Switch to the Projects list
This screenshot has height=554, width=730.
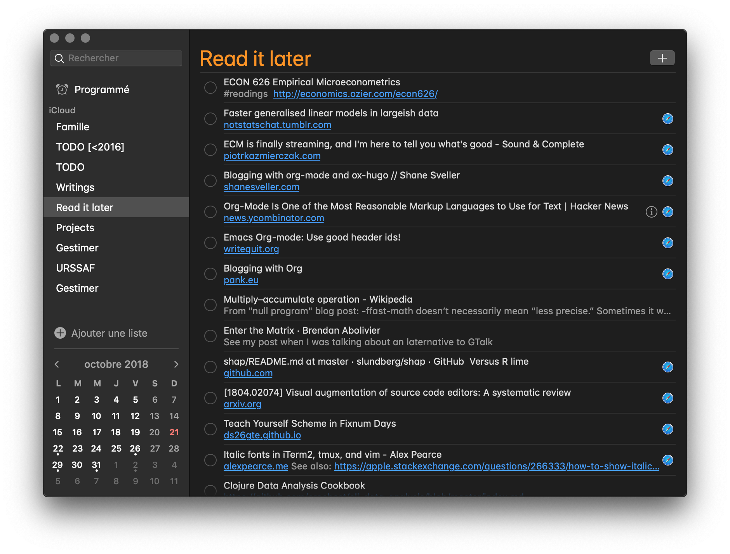(x=75, y=228)
